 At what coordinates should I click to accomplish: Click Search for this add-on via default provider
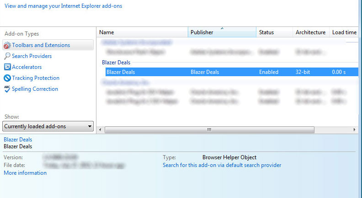(x=222, y=165)
